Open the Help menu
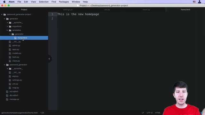The image size is (205, 115). 85,2
